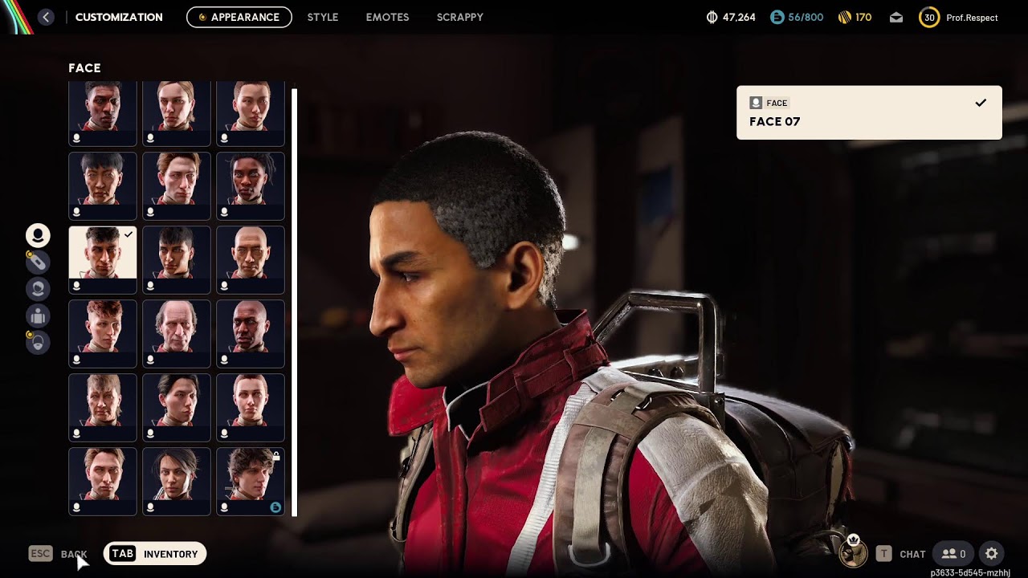Select the scarred blond face thumbnail
The width and height of the screenshot is (1028, 578).
103,408
